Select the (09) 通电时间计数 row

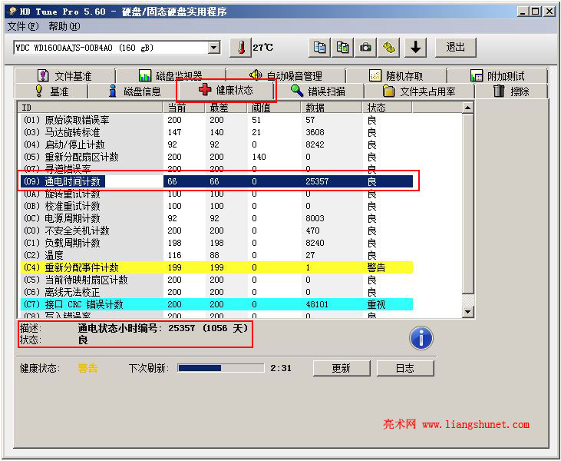[x=216, y=181]
